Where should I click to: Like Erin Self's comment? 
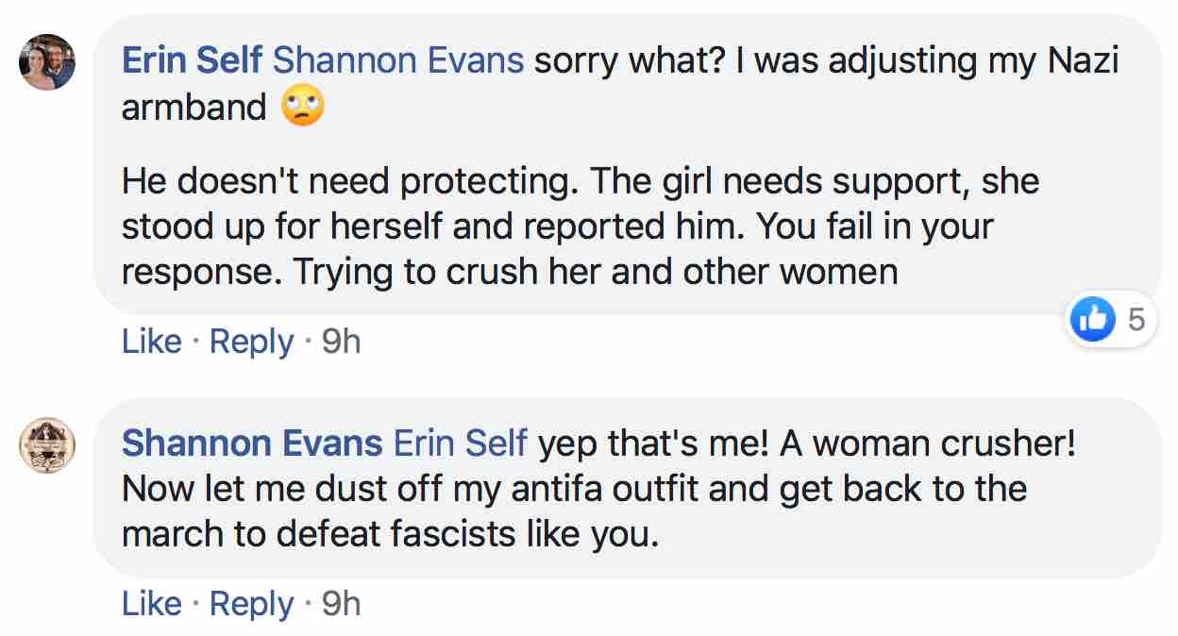[x=151, y=342]
